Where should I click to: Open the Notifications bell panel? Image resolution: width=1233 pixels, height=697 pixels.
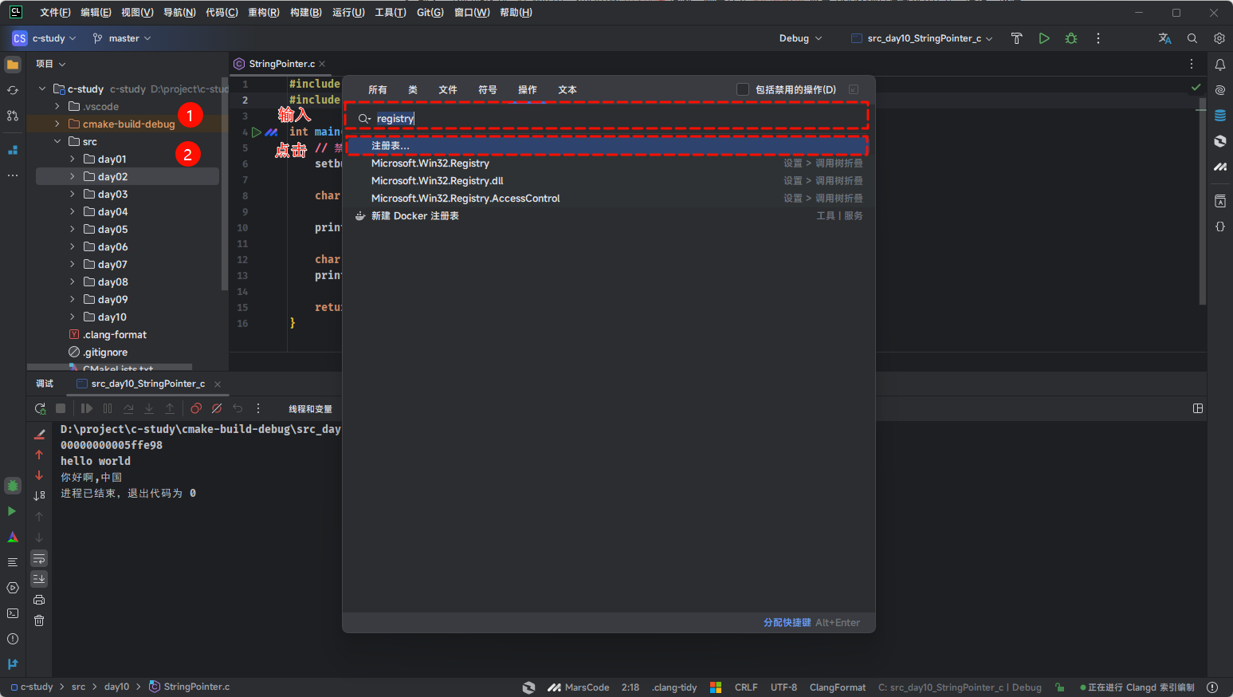pyautogui.click(x=1219, y=65)
